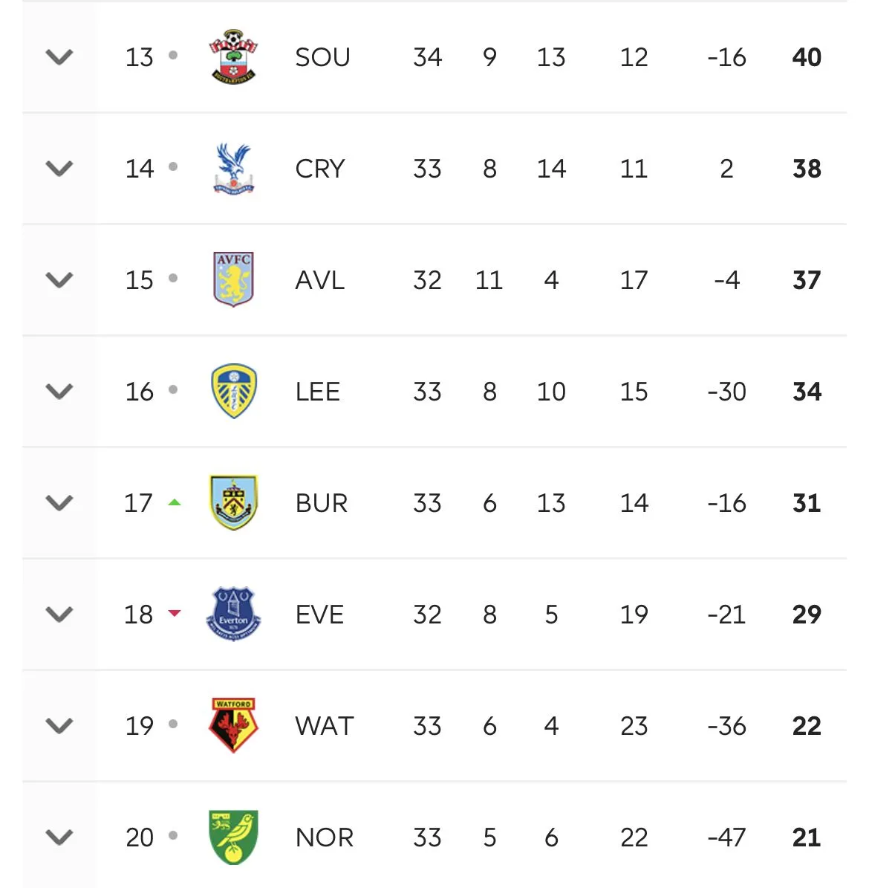869x888 pixels.
Task: Click the Aston Villa AVFC crest
Action: [233, 279]
